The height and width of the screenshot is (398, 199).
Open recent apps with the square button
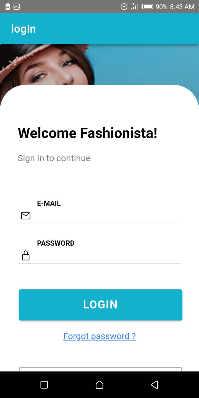pyautogui.click(x=44, y=385)
